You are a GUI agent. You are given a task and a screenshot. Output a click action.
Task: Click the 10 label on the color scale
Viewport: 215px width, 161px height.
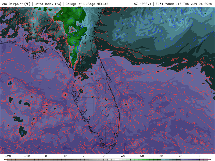65,156
